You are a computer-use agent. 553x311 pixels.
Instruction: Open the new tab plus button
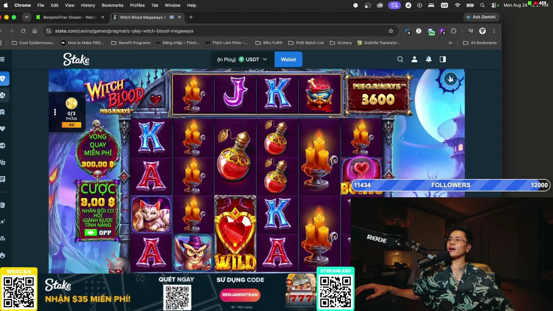tap(191, 17)
